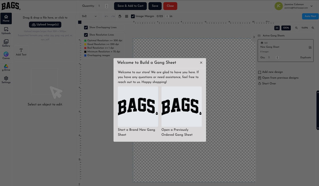Click the Good Resolution >= 250 dpi text

click(103, 44)
